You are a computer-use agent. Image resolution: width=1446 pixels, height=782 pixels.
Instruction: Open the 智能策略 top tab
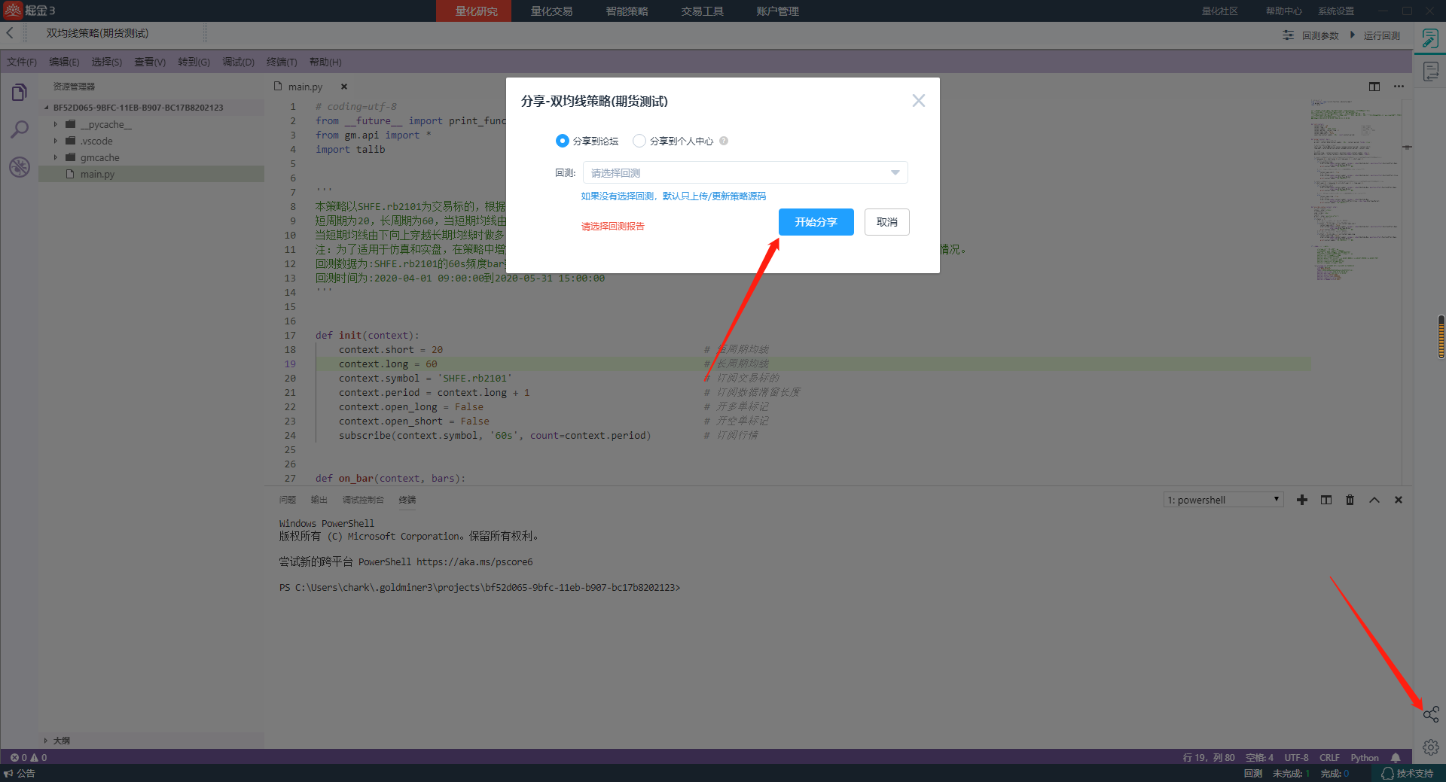pyautogui.click(x=627, y=11)
